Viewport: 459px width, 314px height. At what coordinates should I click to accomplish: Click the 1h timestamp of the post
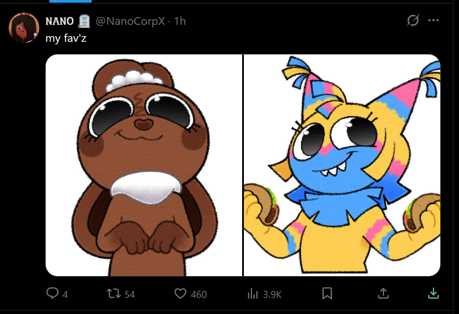coord(180,21)
